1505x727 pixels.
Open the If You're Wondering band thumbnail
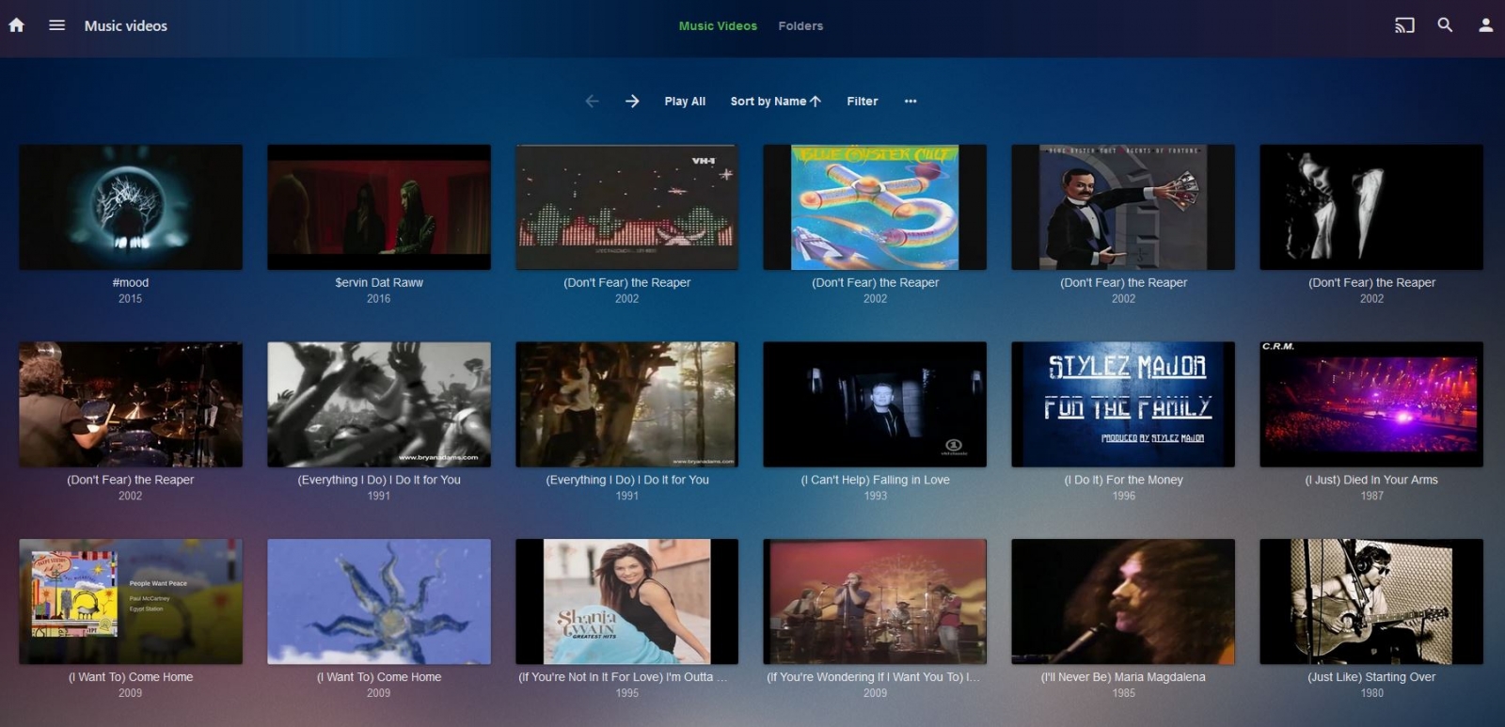click(x=875, y=602)
